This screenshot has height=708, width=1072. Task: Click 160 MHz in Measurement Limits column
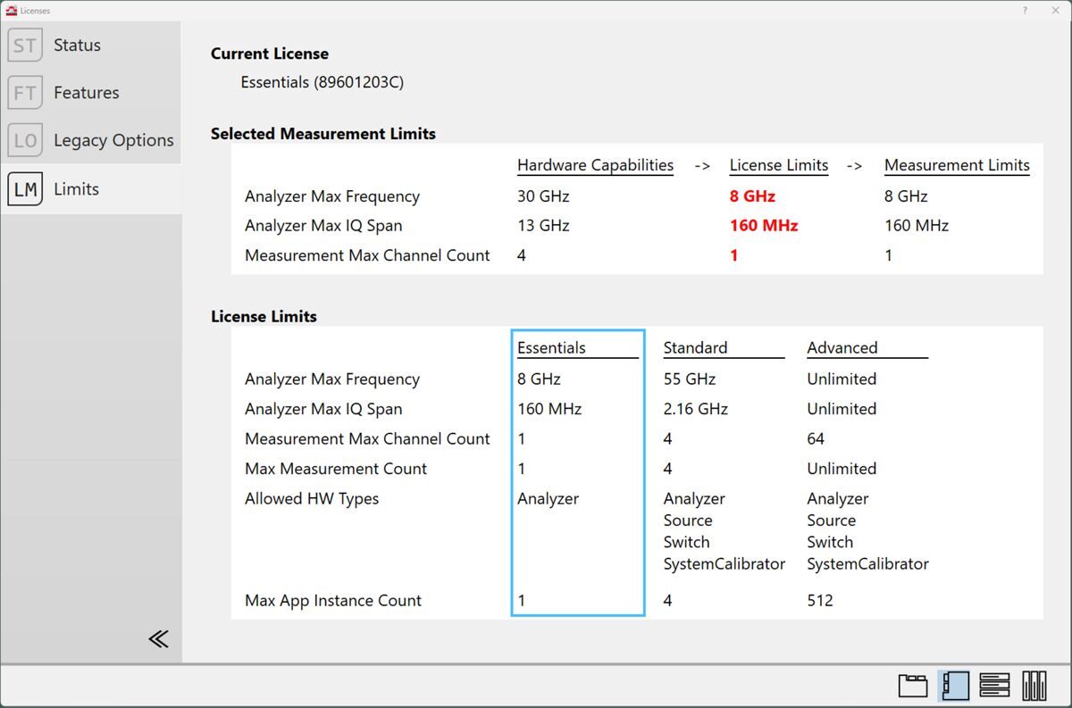(x=917, y=226)
